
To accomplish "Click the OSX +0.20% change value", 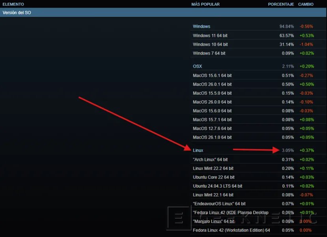I will pyautogui.click(x=306, y=66).
